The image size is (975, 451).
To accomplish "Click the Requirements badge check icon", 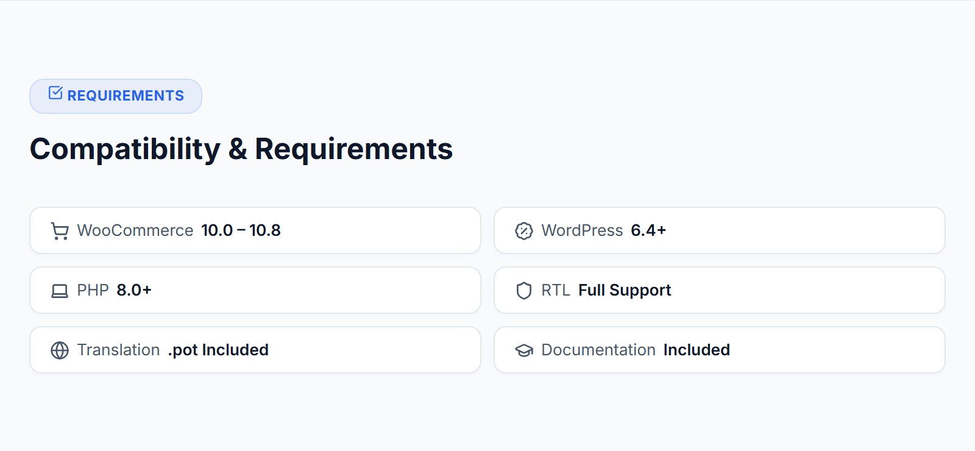I will (x=55, y=93).
